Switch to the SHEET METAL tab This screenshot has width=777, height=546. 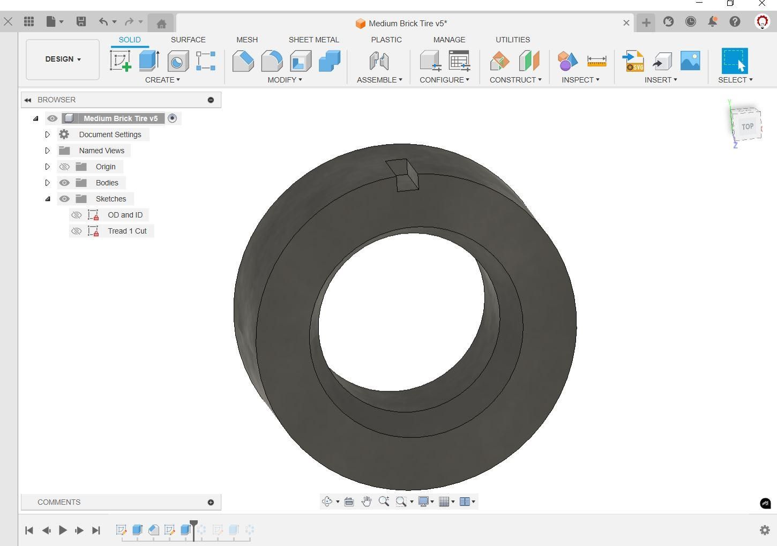click(x=314, y=40)
